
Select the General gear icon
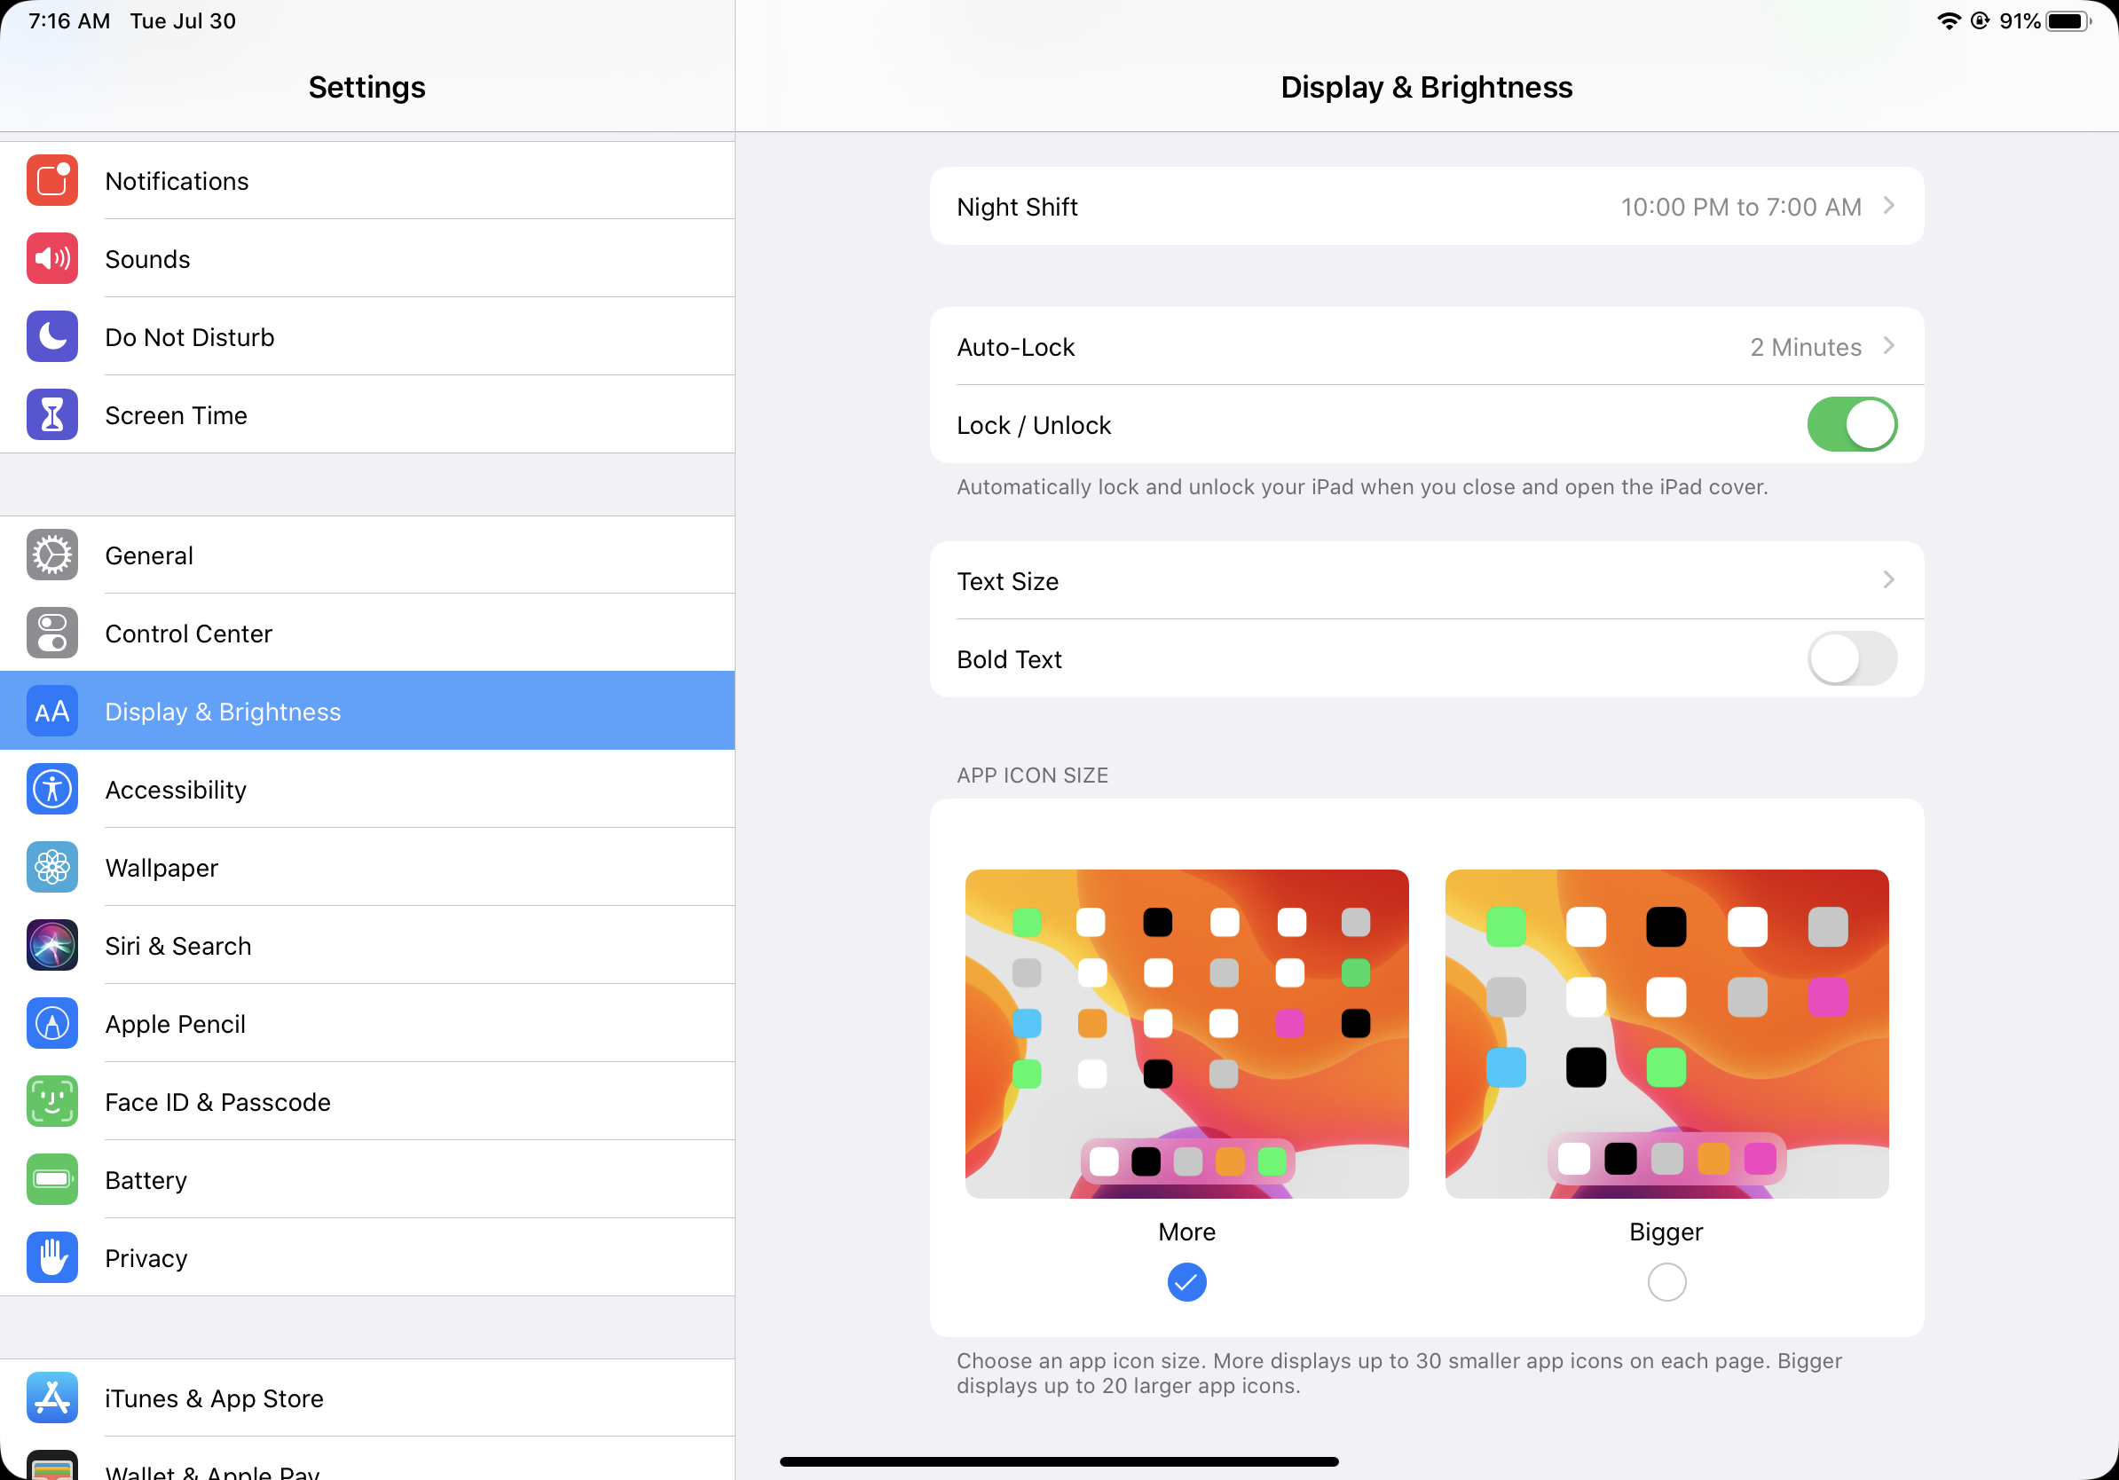[51, 555]
